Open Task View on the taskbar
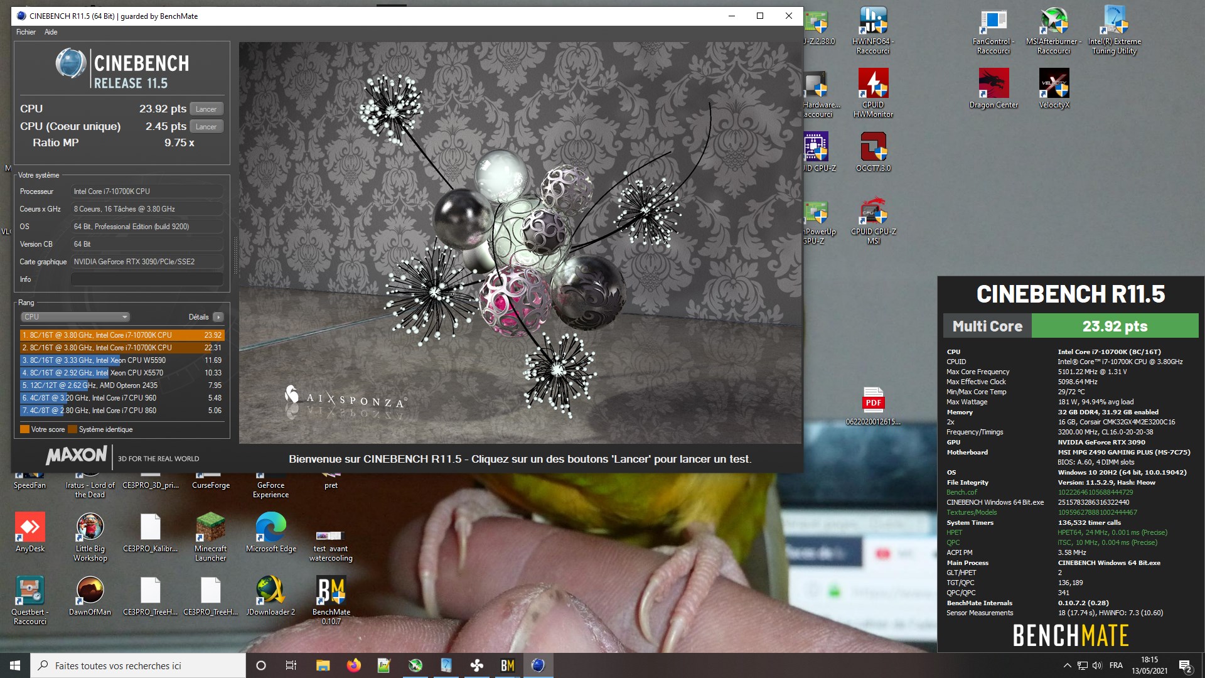The height and width of the screenshot is (678, 1205). coord(291,665)
